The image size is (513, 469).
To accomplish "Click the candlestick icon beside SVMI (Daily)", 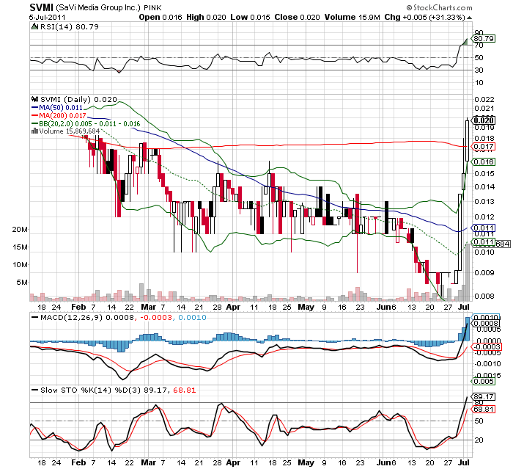I will 34,99.
